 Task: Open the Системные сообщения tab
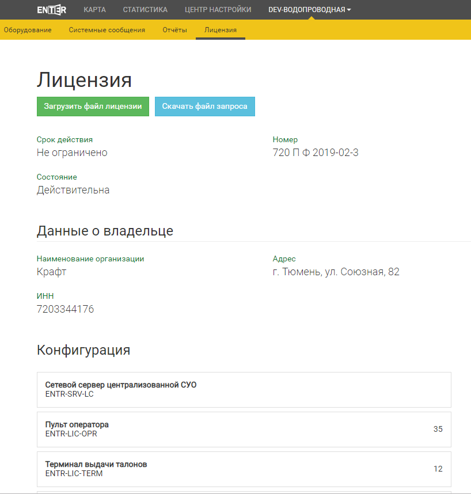[x=107, y=30]
